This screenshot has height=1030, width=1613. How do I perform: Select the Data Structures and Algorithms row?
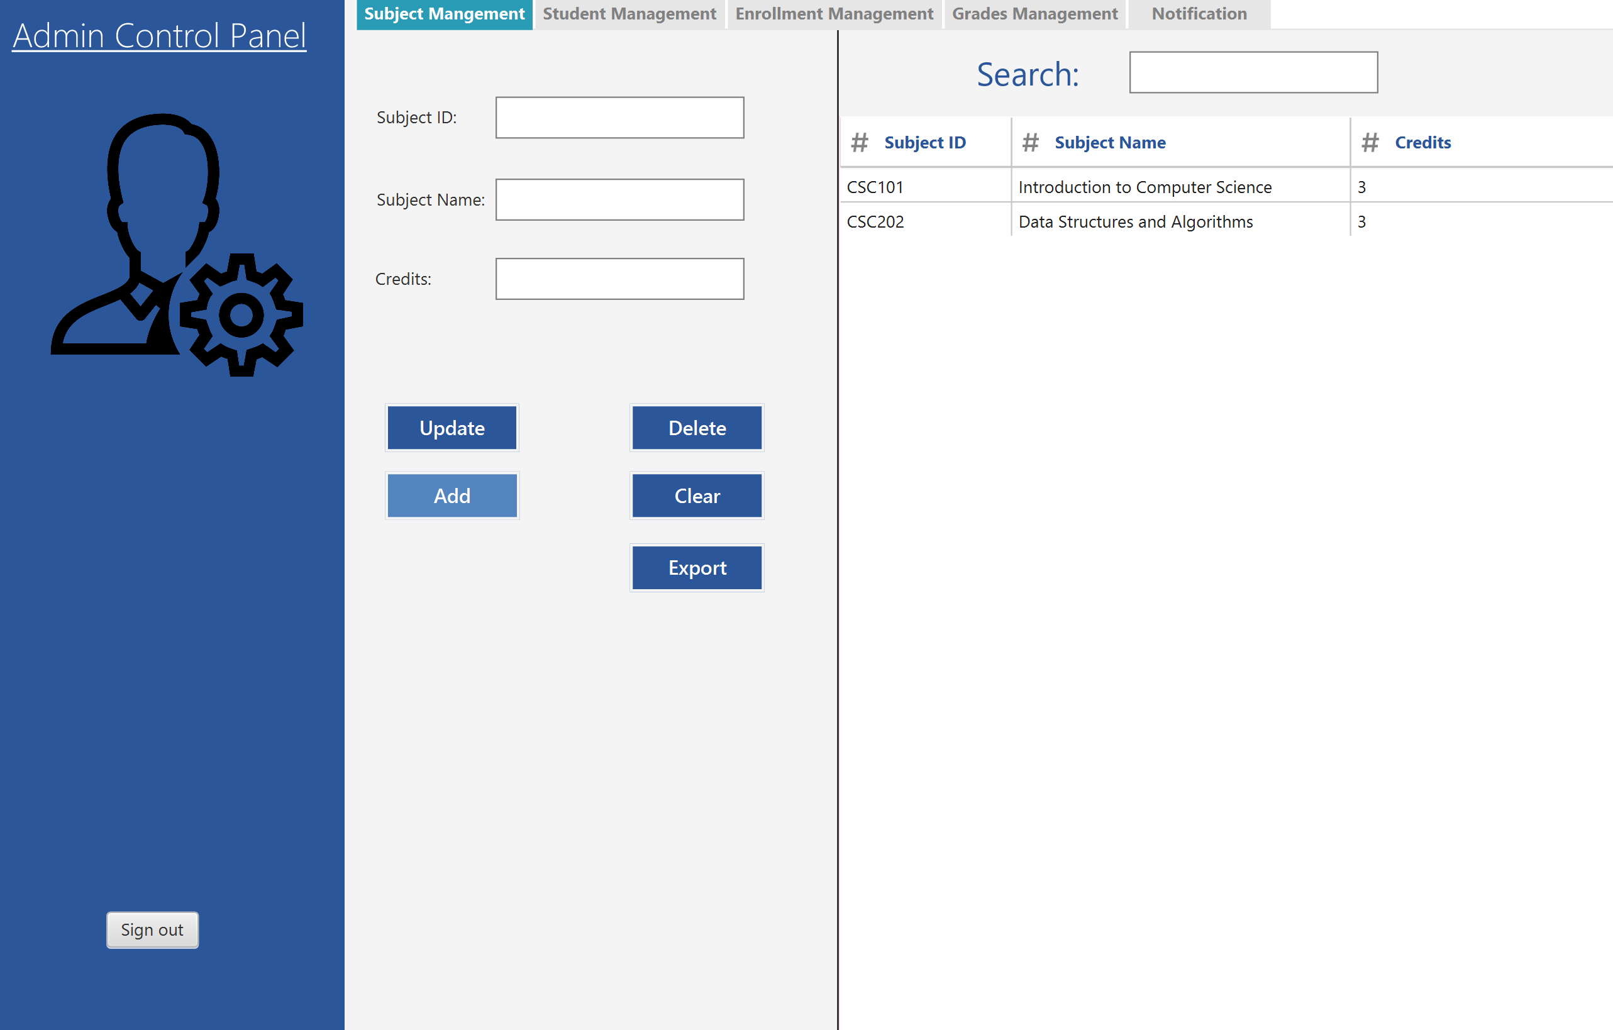[x=1134, y=222]
